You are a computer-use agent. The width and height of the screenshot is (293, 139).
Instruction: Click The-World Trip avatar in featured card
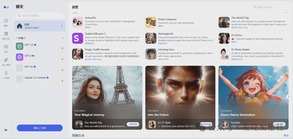(79, 124)
